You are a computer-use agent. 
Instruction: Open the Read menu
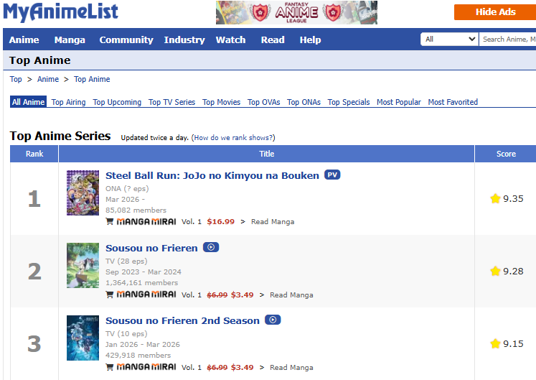coord(273,40)
